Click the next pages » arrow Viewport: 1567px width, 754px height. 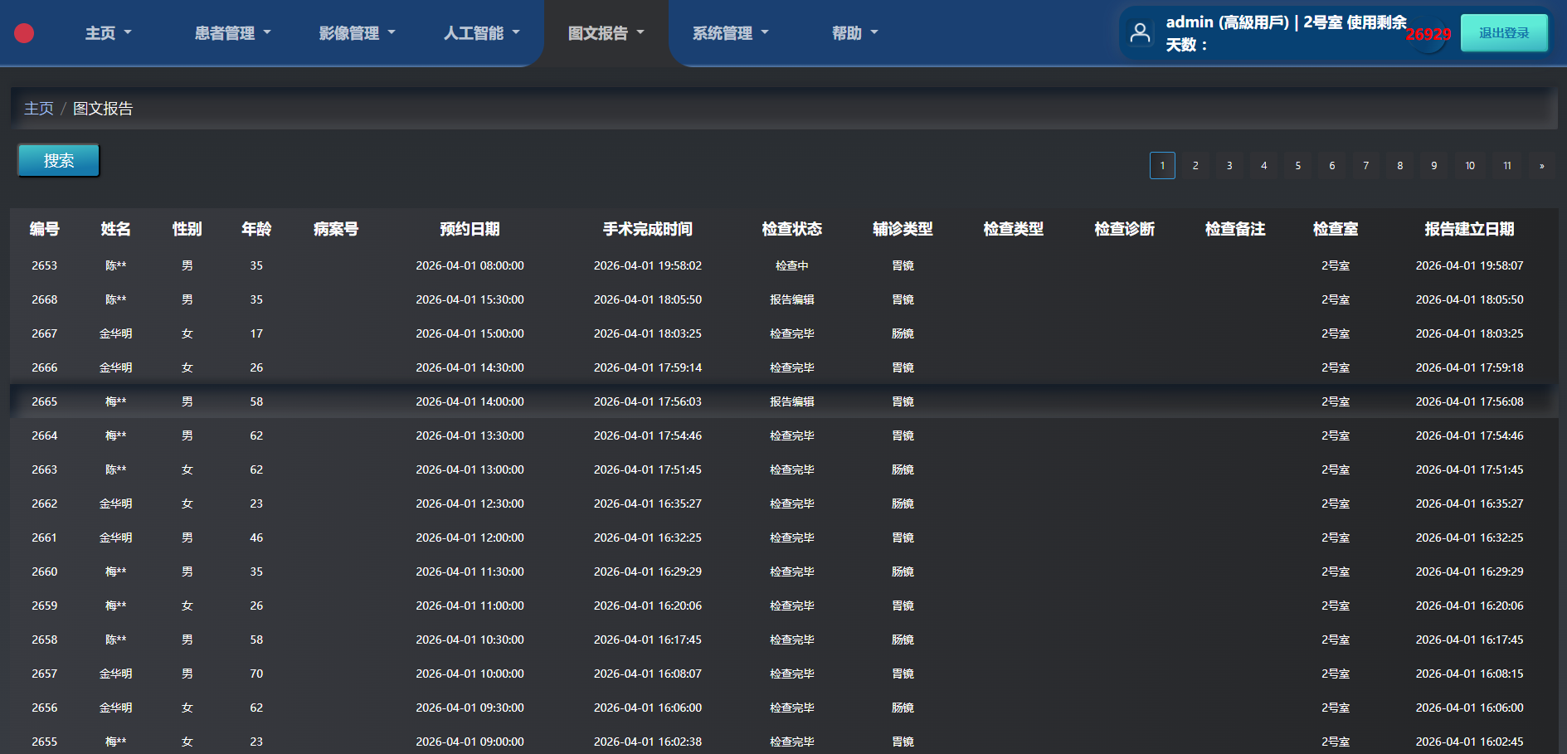tap(1542, 166)
